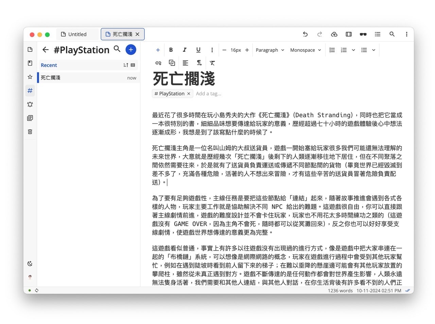
Task: Insert a checklist
Action: pos(332,50)
